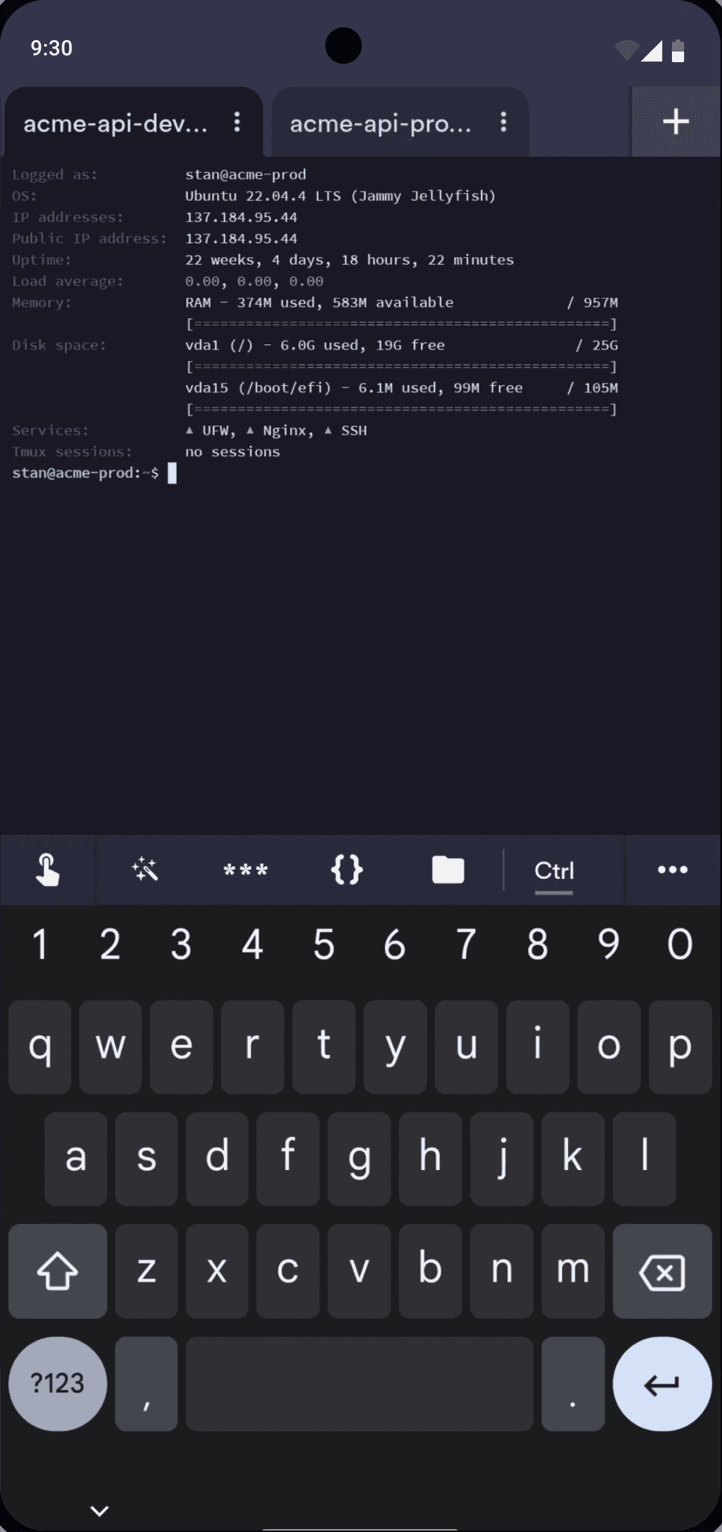The height and width of the screenshot is (1532, 722).
Task: Switch keyboard to ?123 symbols layout
Action: pos(58,1383)
